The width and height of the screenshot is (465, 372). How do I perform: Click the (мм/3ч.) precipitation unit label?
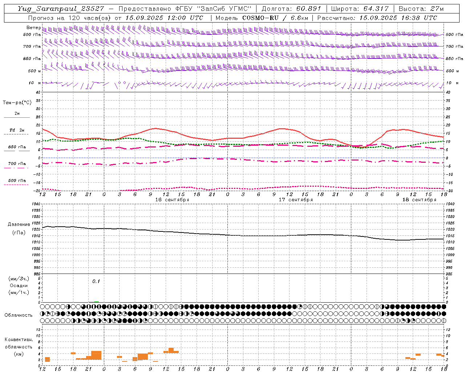pyautogui.click(x=19, y=279)
